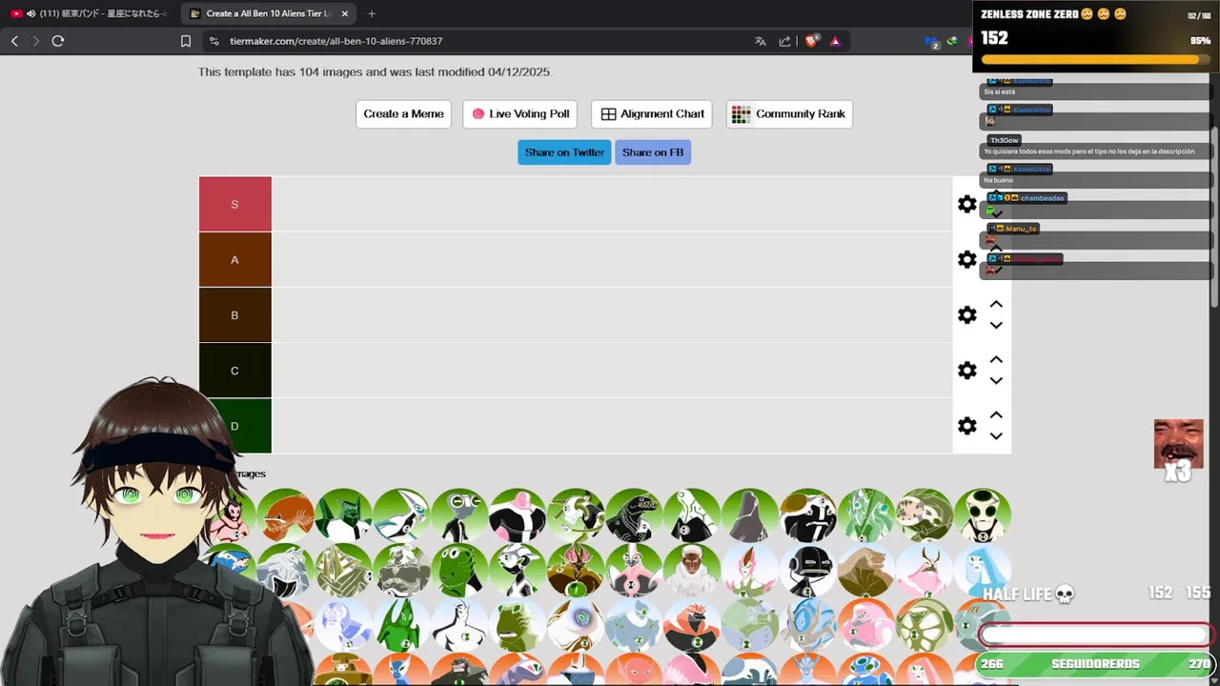Image resolution: width=1220 pixels, height=686 pixels.
Task: Pick the small grey big-eyed Grey Matter image
Action: [x=459, y=516]
